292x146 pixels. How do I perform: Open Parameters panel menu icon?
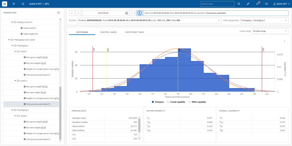pos(58,13)
